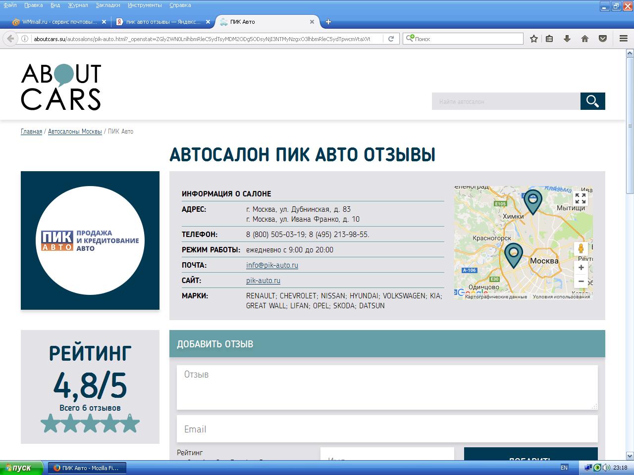634x475 pixels.
Task: Click the Добавить отзыв header
Action: click(387, 344)
